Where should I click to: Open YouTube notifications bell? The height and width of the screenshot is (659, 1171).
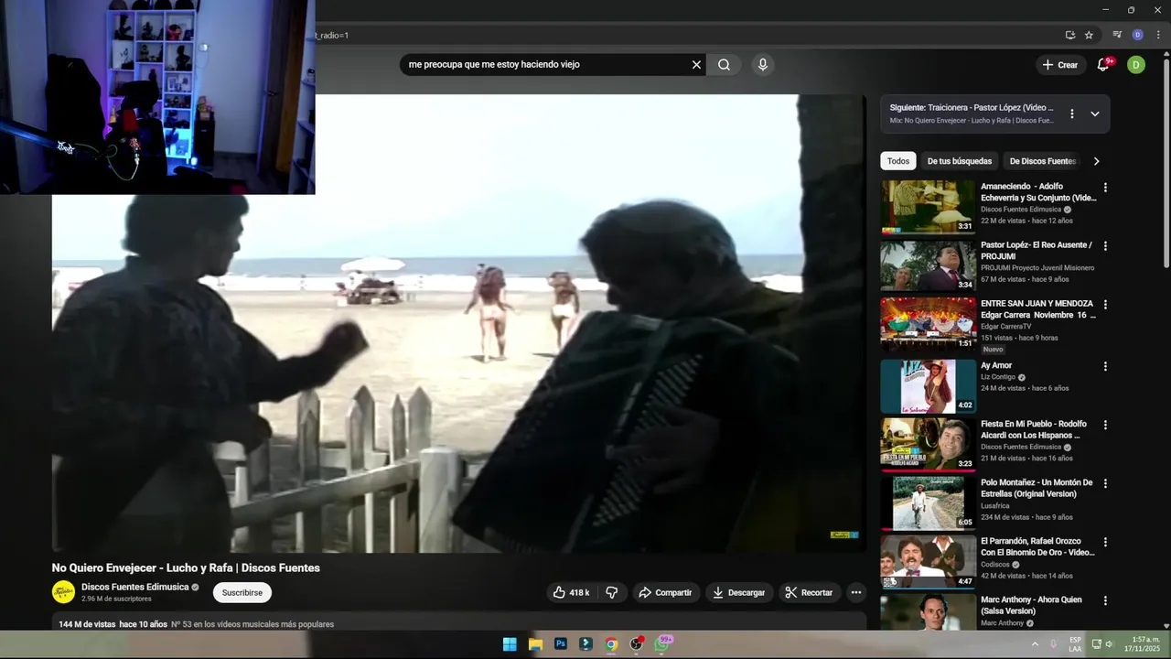pos(1103,65)
